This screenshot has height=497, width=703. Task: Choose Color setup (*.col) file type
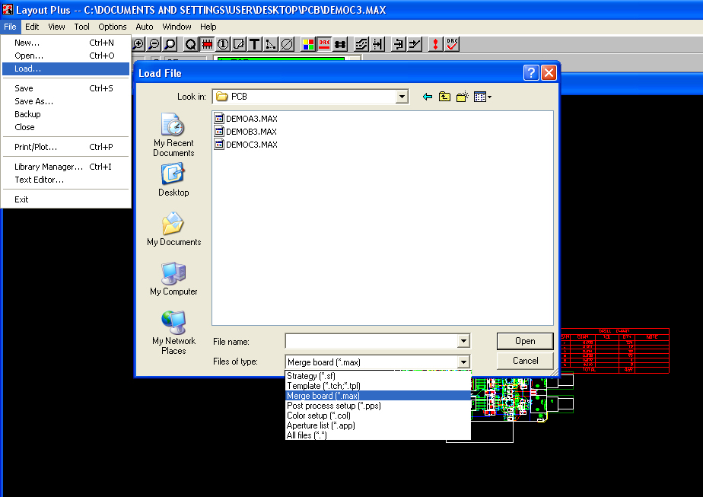point(378,416)
